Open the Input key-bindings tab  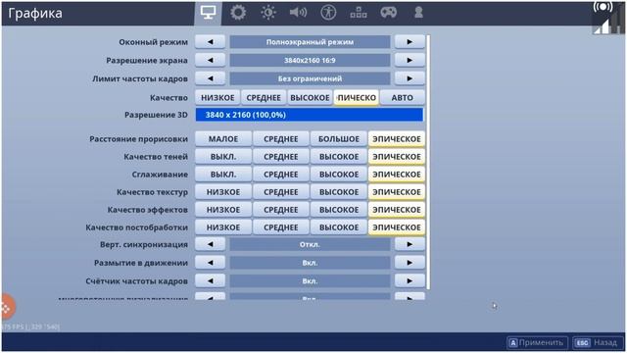pyautogui.click(x=359, y=13)
